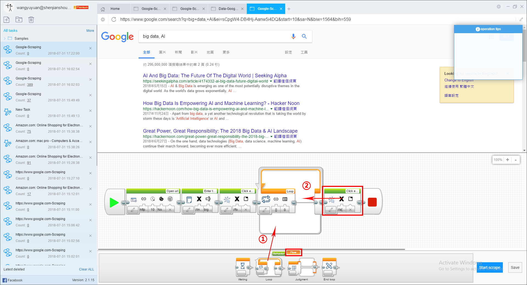This screenshot has height=285, width=527.
Task: Click the X xpath icon in Enter text block
Action: (x=199, y=199)
